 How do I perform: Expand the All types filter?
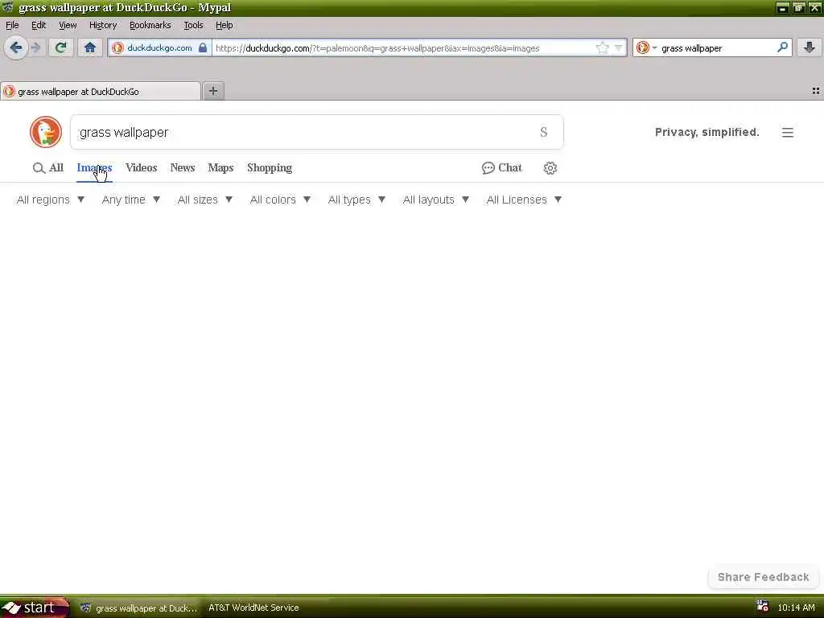(356, 200)
